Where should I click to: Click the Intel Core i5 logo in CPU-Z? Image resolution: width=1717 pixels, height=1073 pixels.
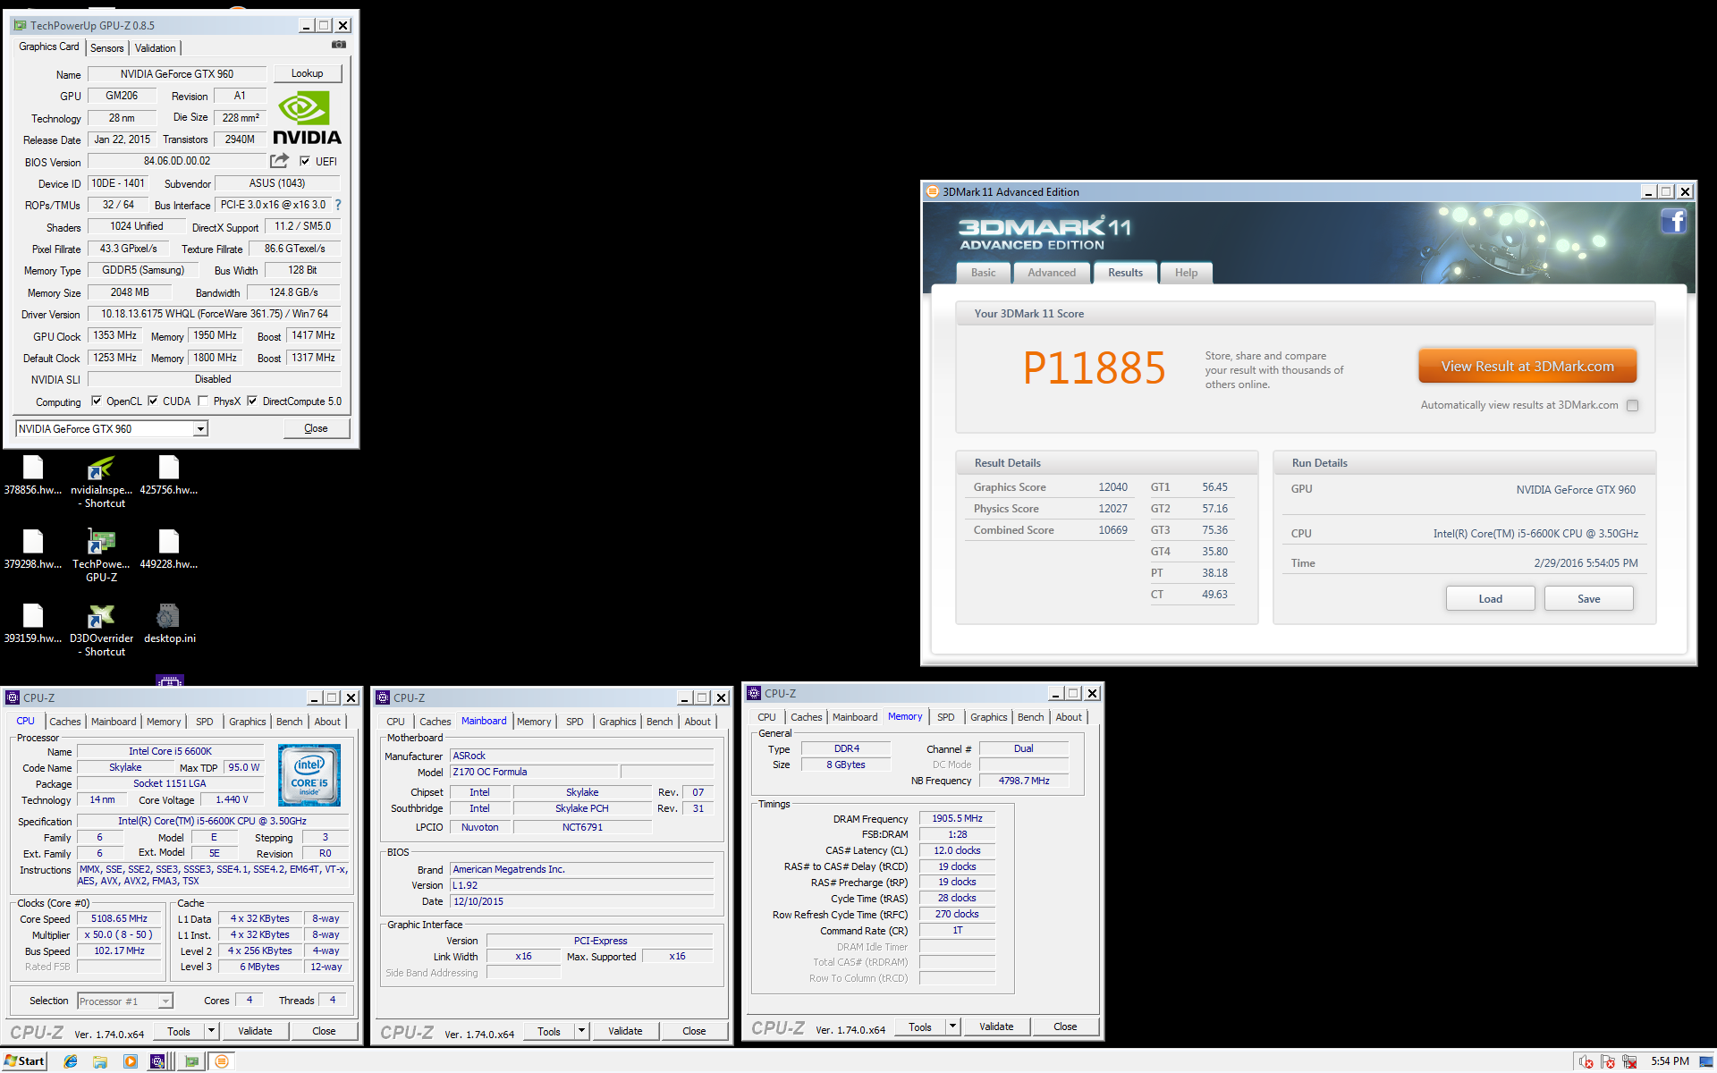tap(309, 775)
